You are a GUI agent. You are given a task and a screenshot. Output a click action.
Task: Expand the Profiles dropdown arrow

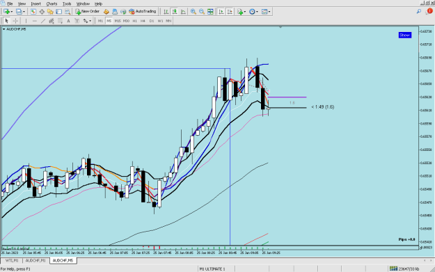tap(24, 12)
